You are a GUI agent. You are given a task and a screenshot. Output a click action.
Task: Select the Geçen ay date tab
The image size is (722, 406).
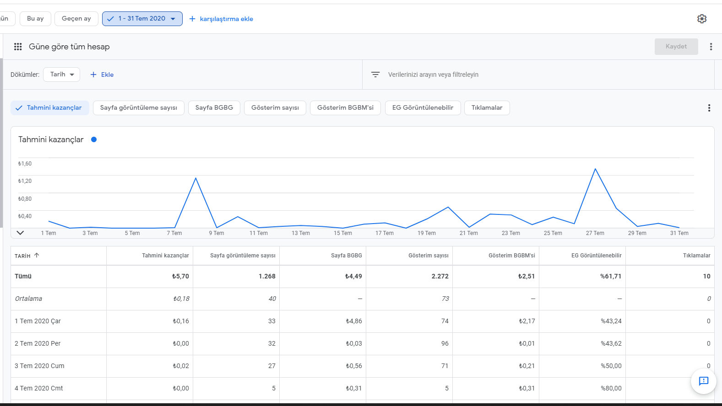tap(76, 19)
